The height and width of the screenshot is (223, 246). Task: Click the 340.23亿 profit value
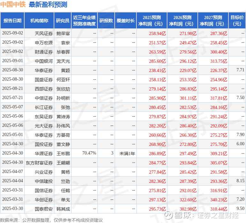click(x=219, y=200)
